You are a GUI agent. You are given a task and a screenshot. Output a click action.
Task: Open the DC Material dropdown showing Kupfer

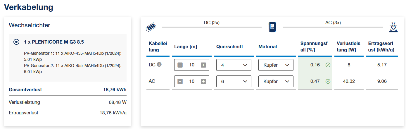pyautogui.click(x=276, y=65)
